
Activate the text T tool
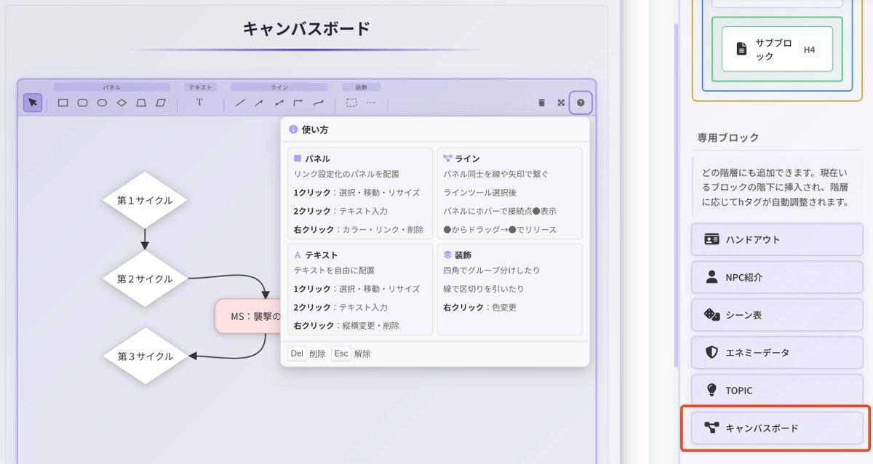pos(200,103)
